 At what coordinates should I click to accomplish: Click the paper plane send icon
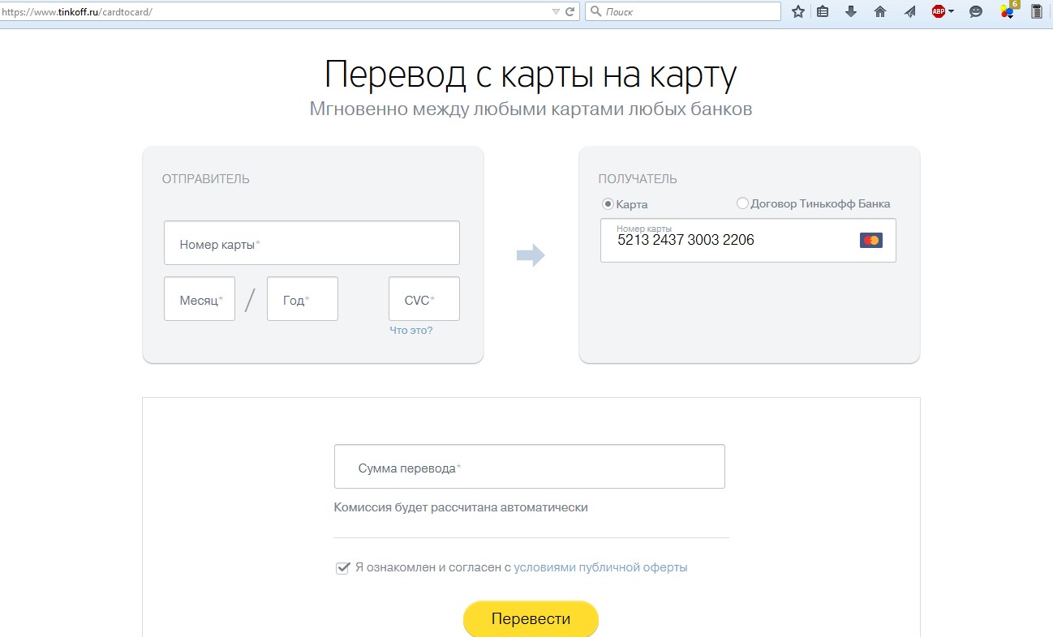pos(909,11)
